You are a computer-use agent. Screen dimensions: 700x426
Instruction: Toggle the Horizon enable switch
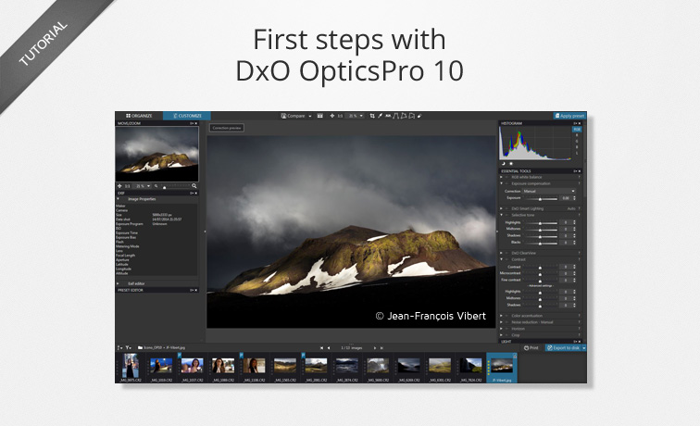point(507,329)
